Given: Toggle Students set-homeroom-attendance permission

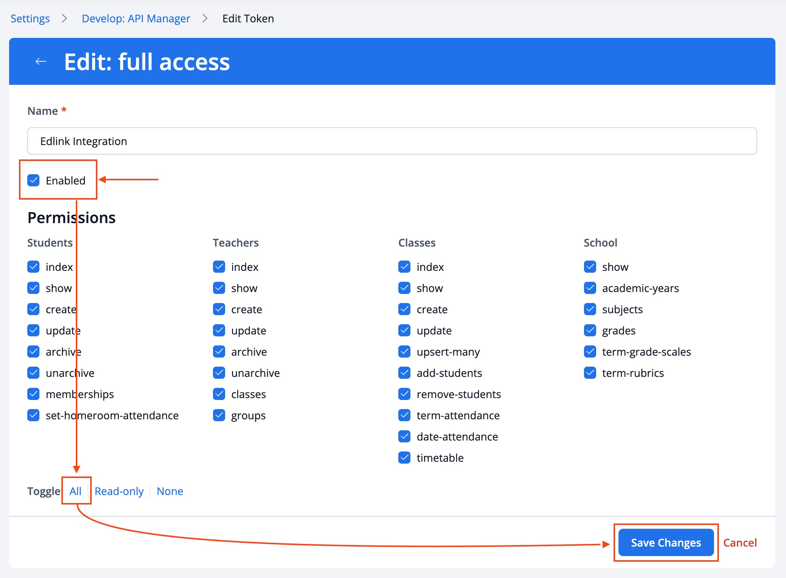Looking at the screenshot, I should [x=34, y=416].
